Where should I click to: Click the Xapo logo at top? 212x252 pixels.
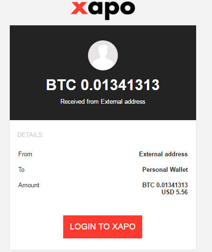[x=102, y=10]
